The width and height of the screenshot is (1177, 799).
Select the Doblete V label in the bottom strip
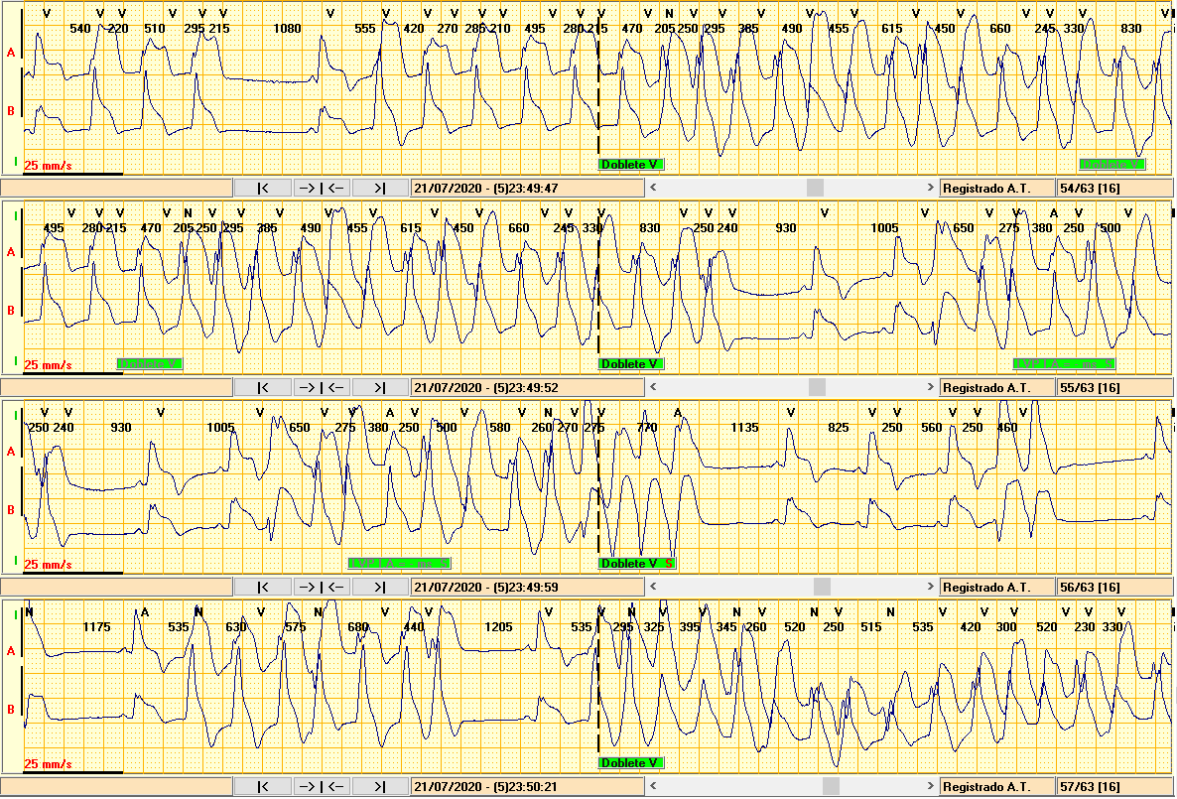coord(631,763)
